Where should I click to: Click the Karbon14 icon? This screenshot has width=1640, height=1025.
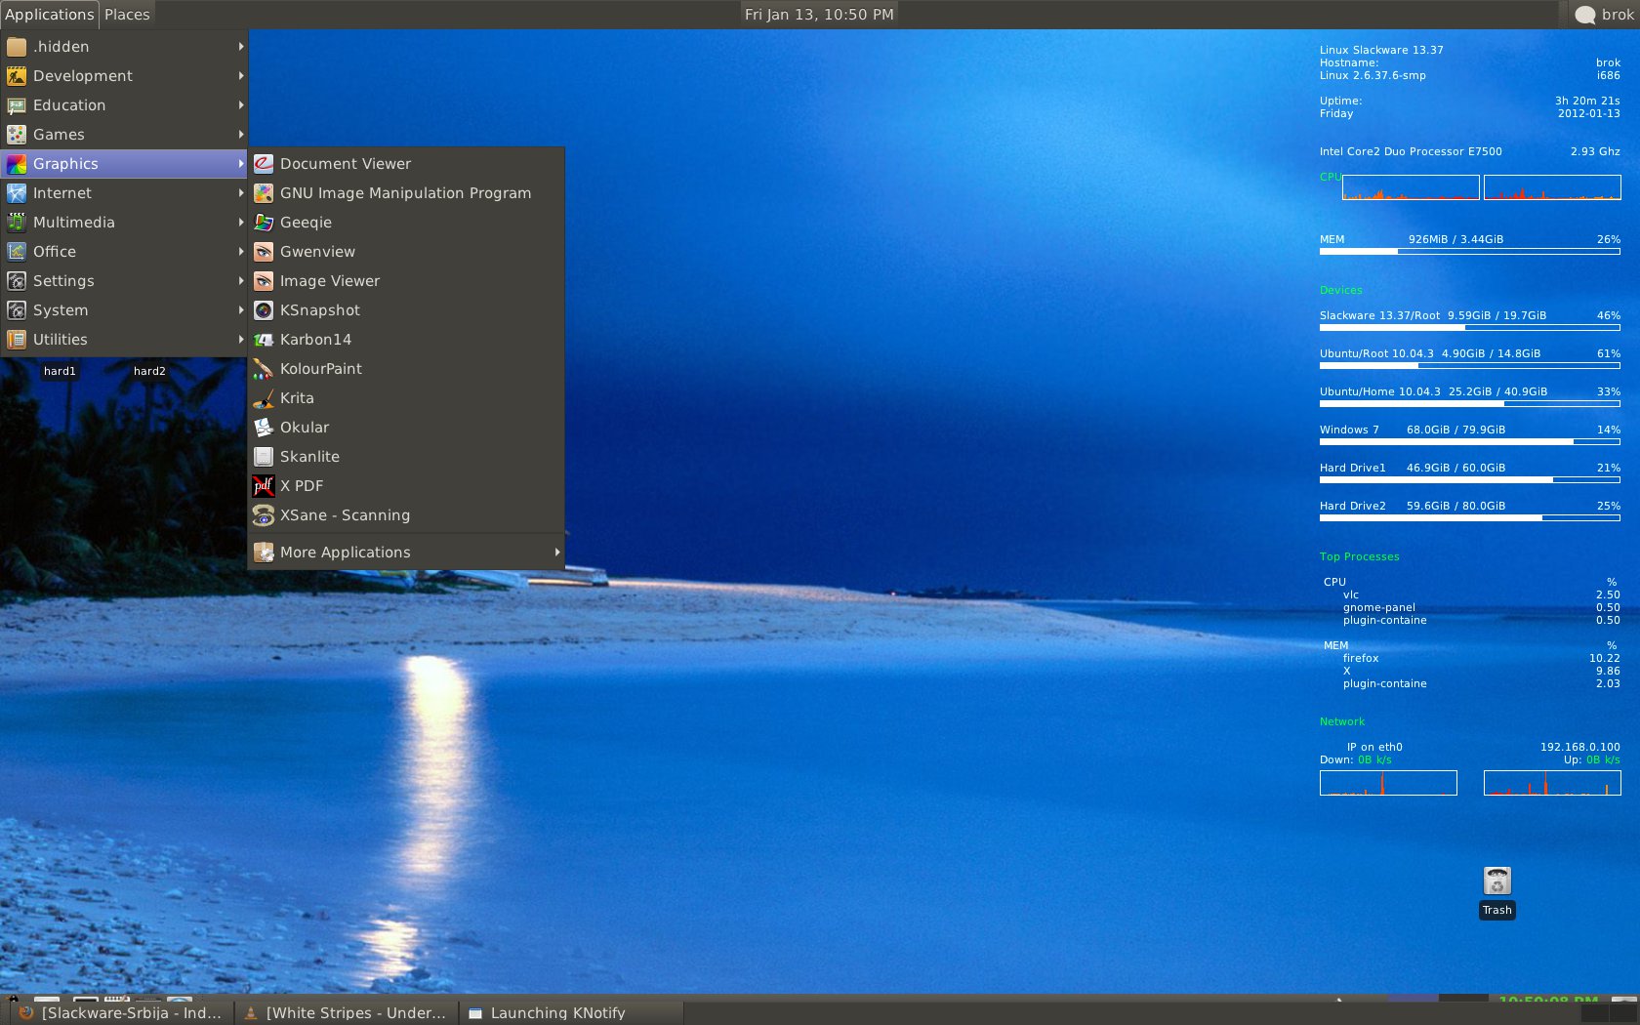[x=264, y=340]
